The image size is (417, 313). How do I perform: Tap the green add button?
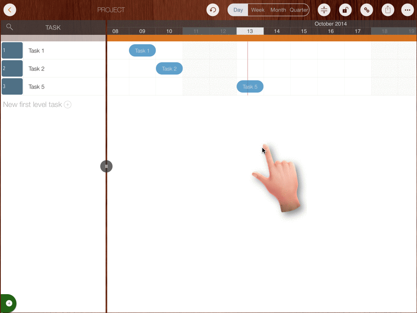(9, 304)
